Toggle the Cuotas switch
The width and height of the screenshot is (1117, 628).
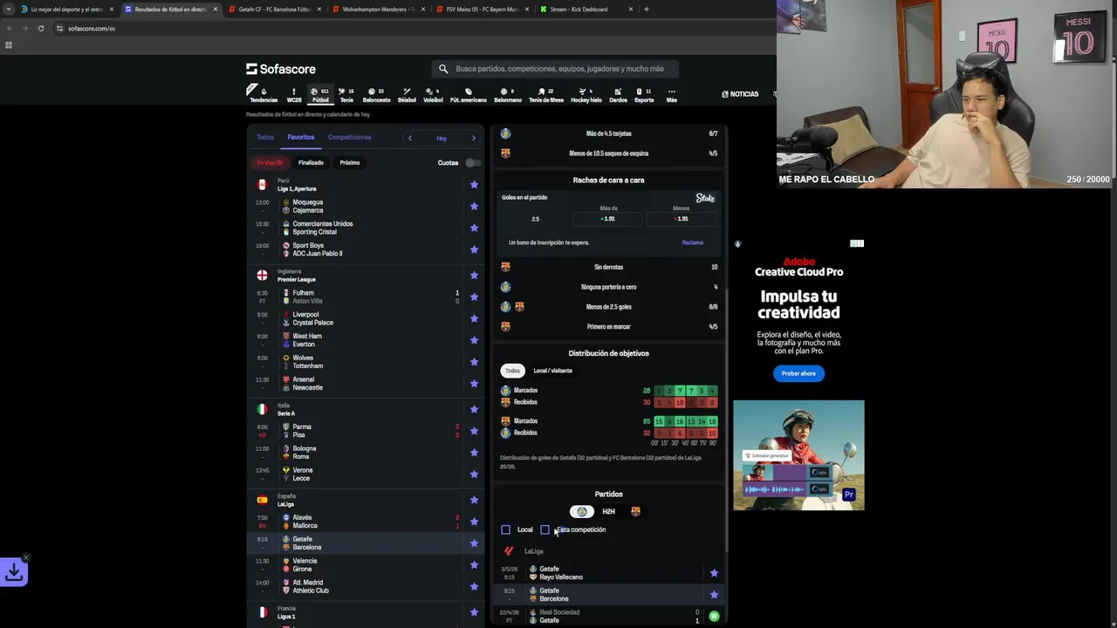pyautogui.click(x=472, y=162)
